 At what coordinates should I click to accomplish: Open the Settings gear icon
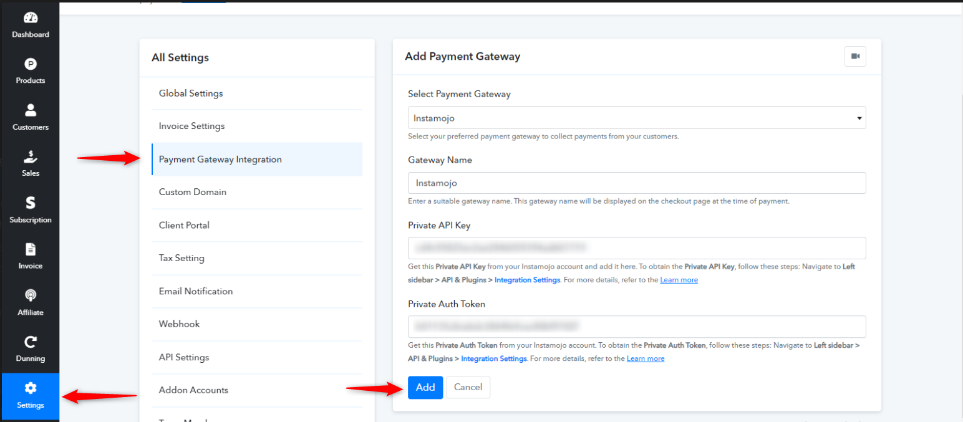pyautogui.click(x=31, y=388)
